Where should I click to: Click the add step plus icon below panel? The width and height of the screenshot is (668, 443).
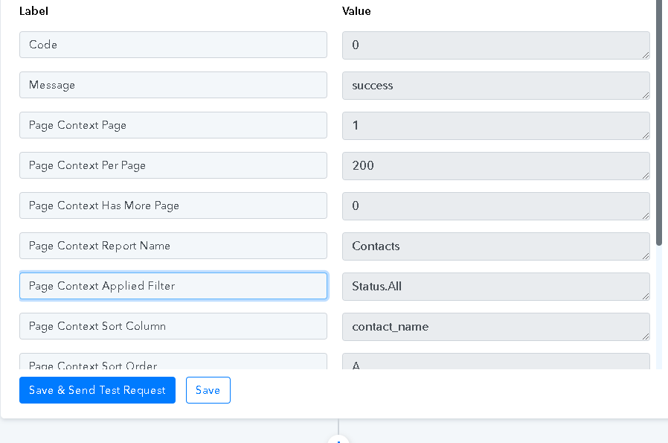(x=338, y=439)
